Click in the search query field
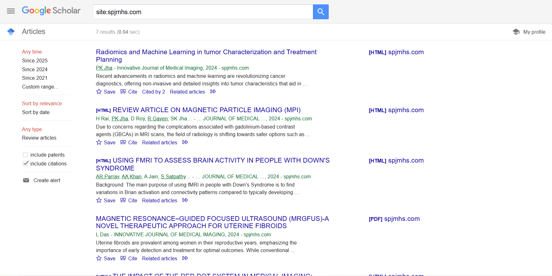Viewport: 552px width, 276px height. pyautogui.click(x=203, y=12)
